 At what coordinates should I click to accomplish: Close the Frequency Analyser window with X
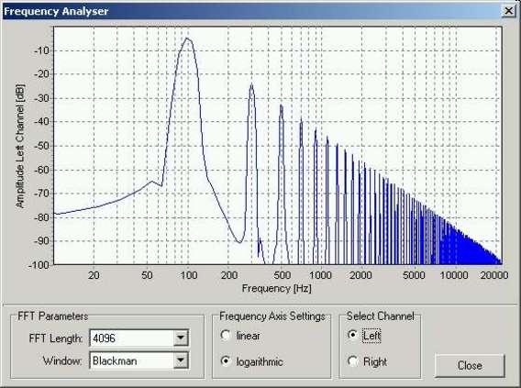(x=509, y=11)
